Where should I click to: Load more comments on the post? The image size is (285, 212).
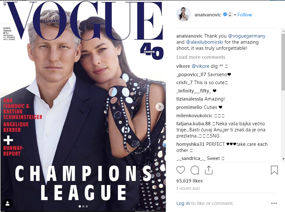(201, 57)
